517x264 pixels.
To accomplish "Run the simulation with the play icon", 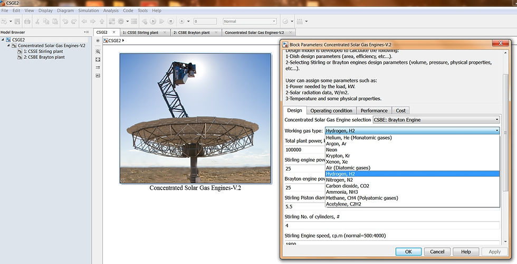I will pyautogui.click(x=153, y=22).
